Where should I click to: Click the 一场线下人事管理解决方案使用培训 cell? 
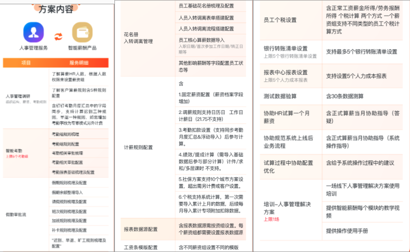[x=363, y=190]
